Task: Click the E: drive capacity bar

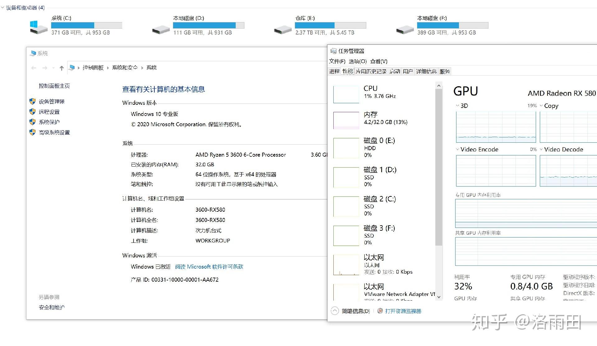Action: [331, 25]
